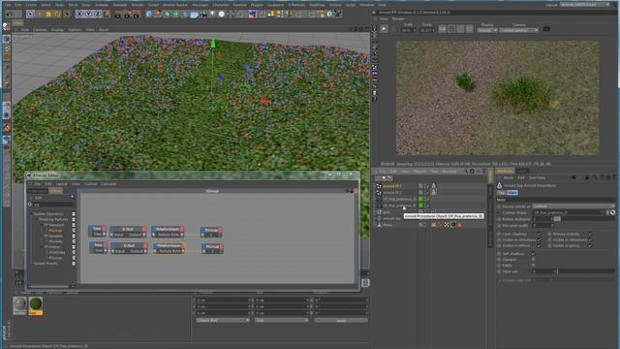Collapse the System Operators tree node
The image size is (620, 349).
coord(31,213)
